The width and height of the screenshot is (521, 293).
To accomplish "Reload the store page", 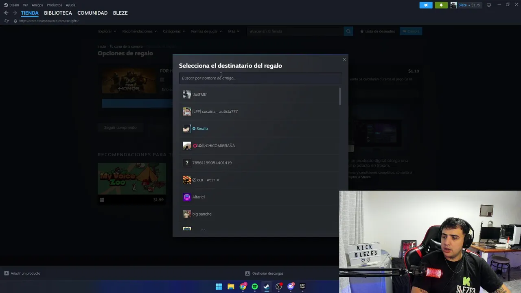I will click(x=6, y=21).
